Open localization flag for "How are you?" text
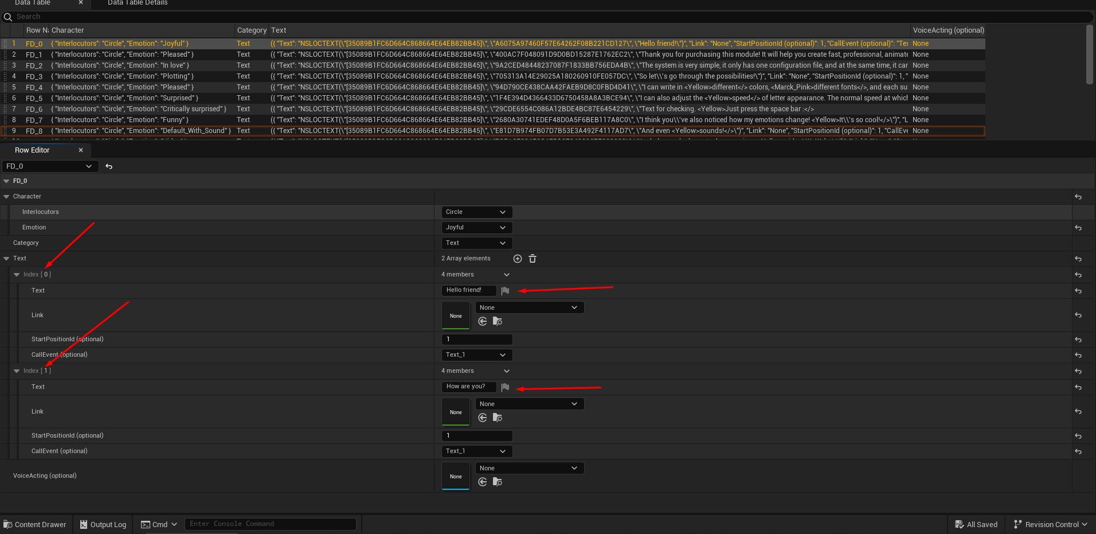The width and height of the screenshot is (1096, 534). (x=505, y=387)
